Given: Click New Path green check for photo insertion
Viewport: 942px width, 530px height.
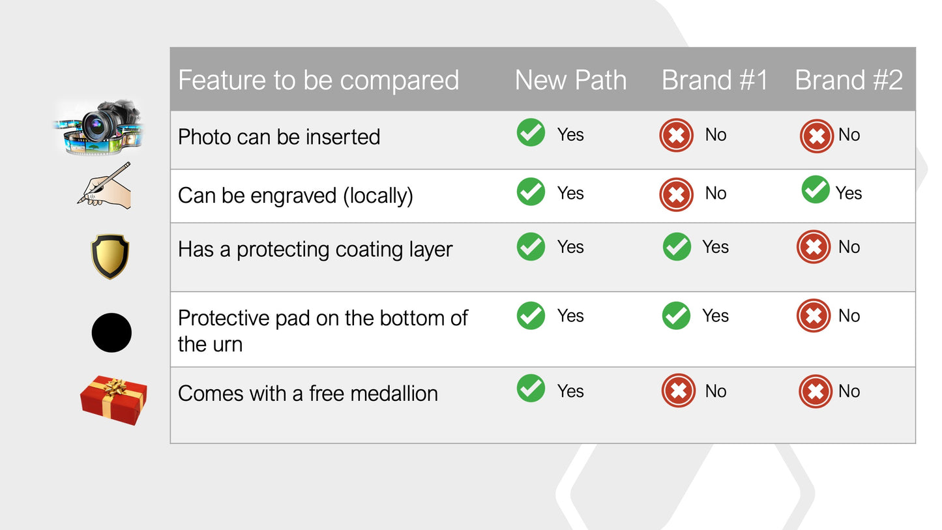Looking at the screenshot, I should click(531, 133).
